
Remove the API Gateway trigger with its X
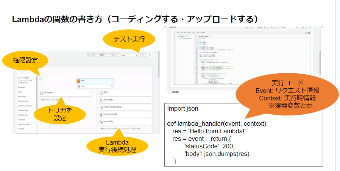point(90,93)
